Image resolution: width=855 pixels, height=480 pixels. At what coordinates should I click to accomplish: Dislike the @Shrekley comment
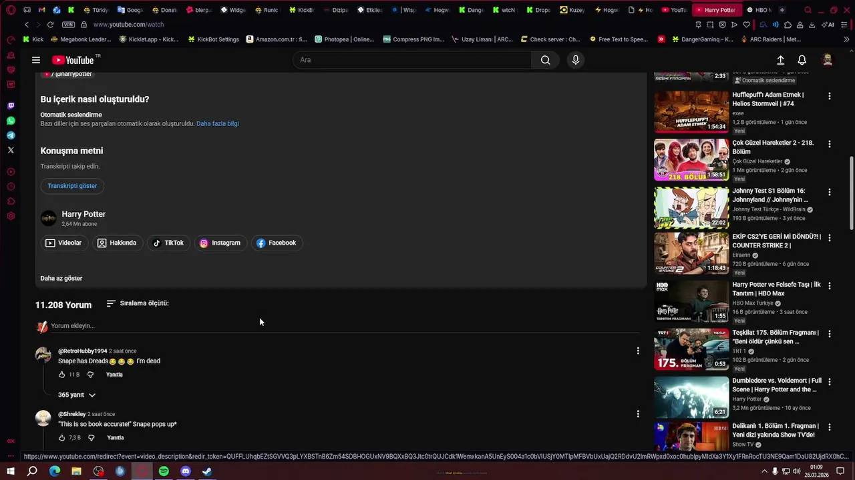92,438
